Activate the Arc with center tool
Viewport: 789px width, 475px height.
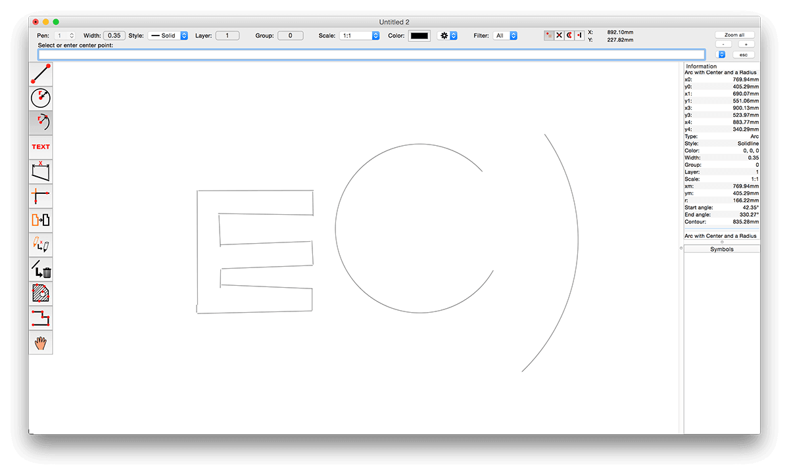pos(40,122)
